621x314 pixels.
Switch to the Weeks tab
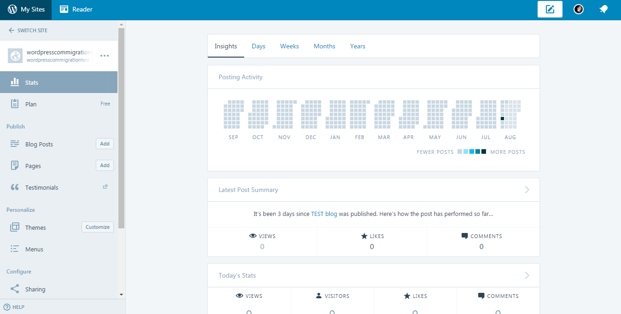point(289,46)
